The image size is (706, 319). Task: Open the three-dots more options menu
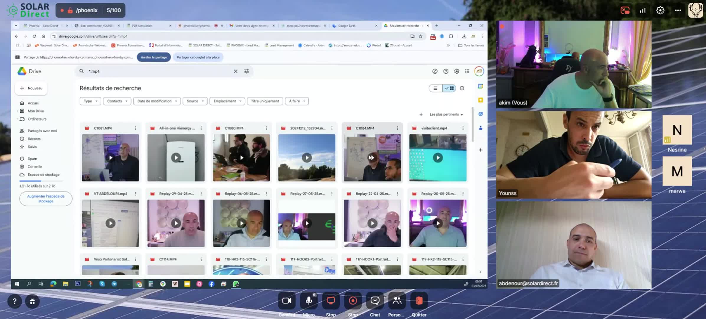(678, 10)
